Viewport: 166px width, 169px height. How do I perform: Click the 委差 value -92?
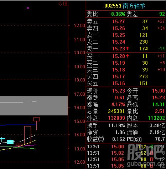coord(161,14)
